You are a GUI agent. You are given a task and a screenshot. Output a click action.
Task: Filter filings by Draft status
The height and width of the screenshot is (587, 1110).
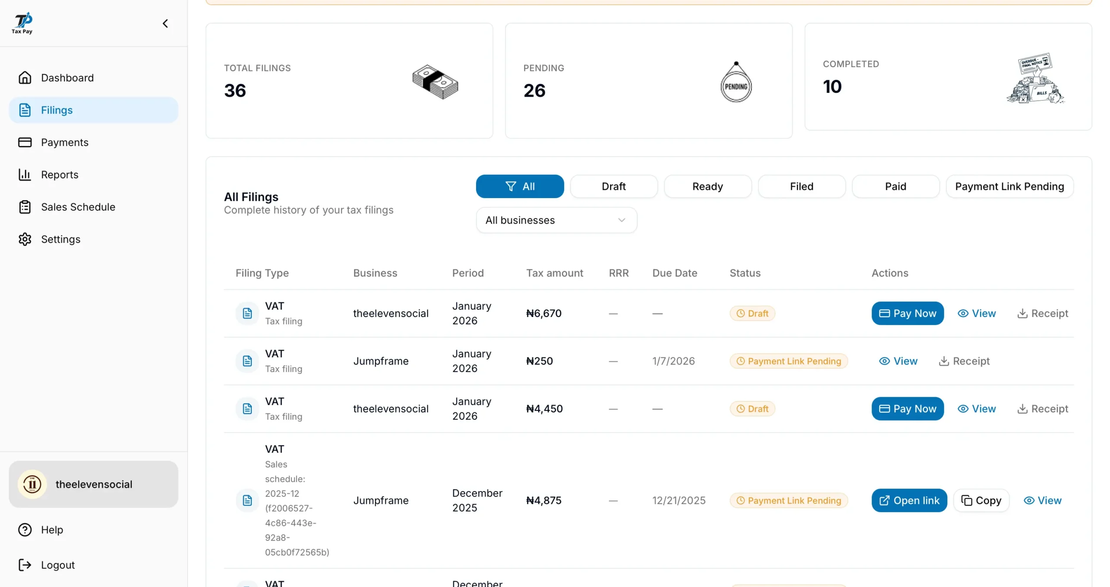613,186
